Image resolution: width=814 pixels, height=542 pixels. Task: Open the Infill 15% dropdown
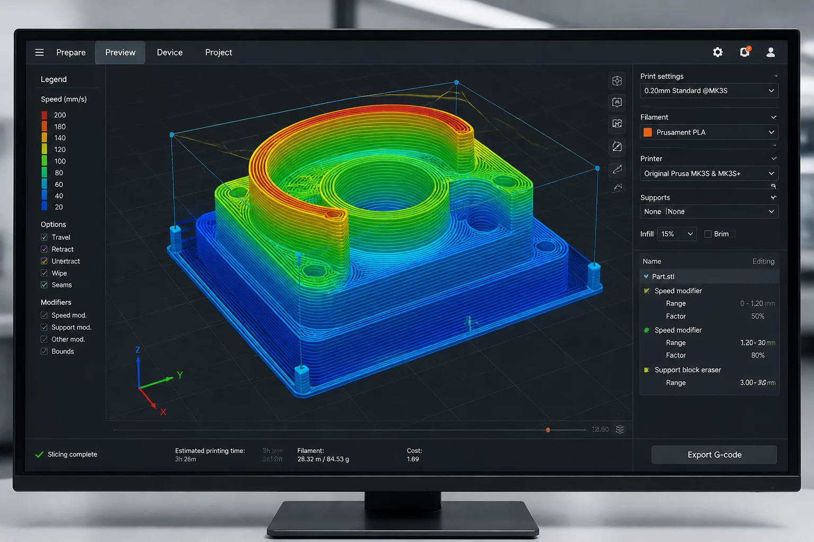click(x=677, y=234)
